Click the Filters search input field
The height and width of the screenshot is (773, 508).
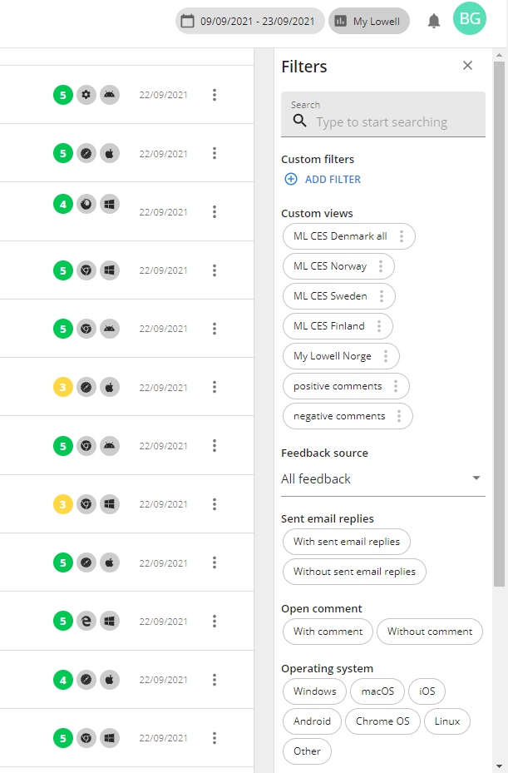coord(391,121)
